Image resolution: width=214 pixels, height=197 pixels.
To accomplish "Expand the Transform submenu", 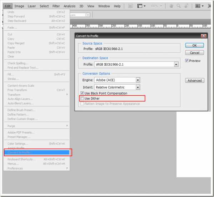I will point(67,95).
